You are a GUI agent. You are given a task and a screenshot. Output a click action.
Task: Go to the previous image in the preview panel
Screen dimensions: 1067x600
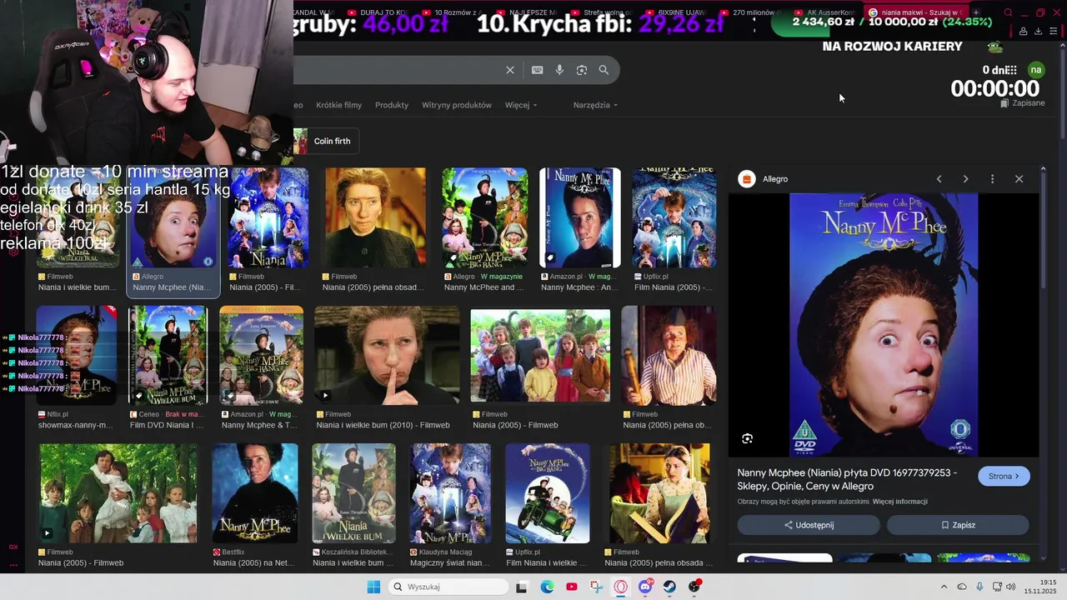[939, 179]
